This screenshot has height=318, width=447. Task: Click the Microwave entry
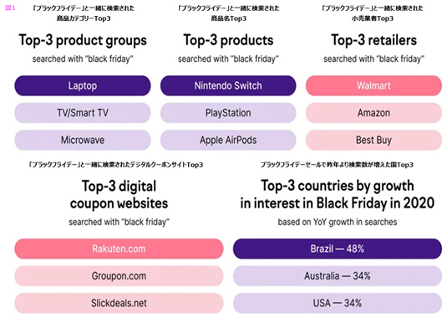click(x=83, y=140)
